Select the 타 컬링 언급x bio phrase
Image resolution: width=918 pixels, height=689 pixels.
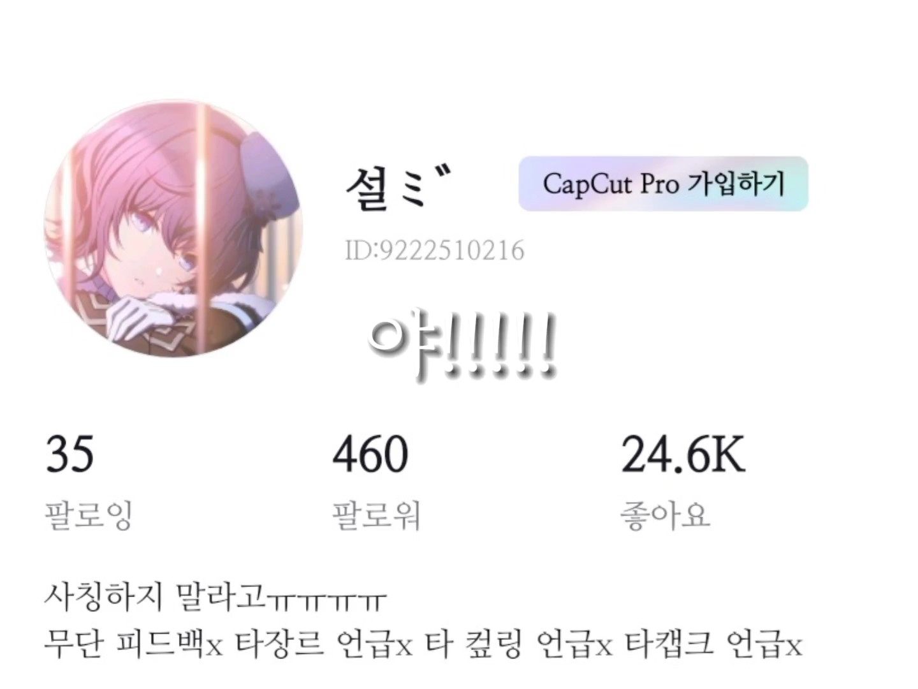[520, 643]
